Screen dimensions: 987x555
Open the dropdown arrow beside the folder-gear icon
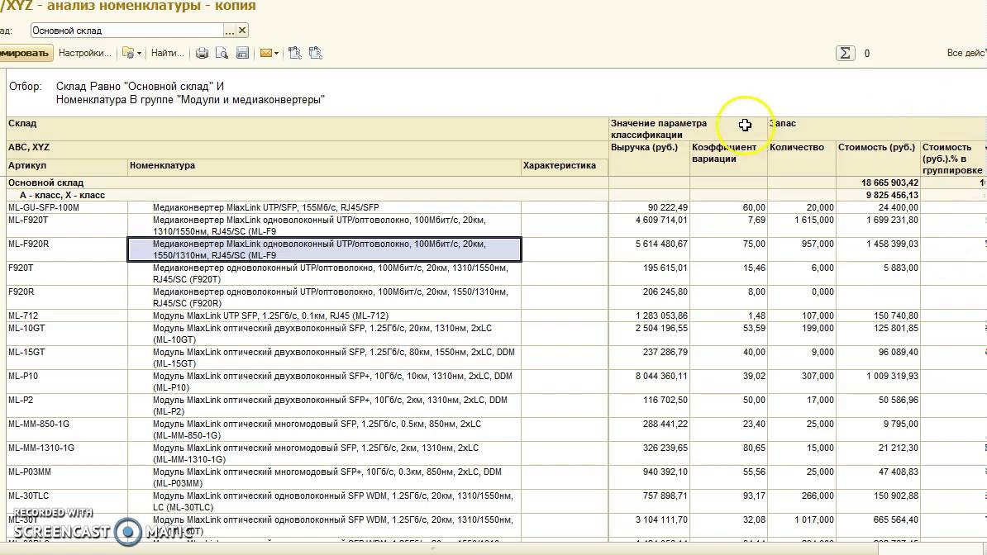[x=139, y=54]
